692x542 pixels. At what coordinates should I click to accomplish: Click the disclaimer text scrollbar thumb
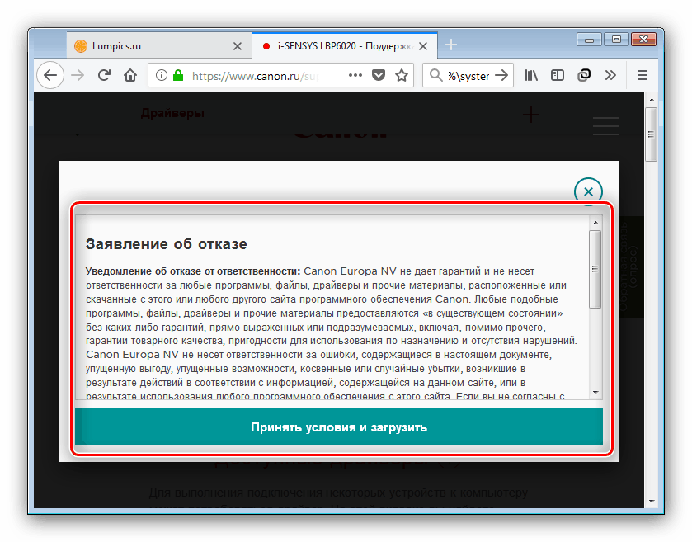click(595, 269)
